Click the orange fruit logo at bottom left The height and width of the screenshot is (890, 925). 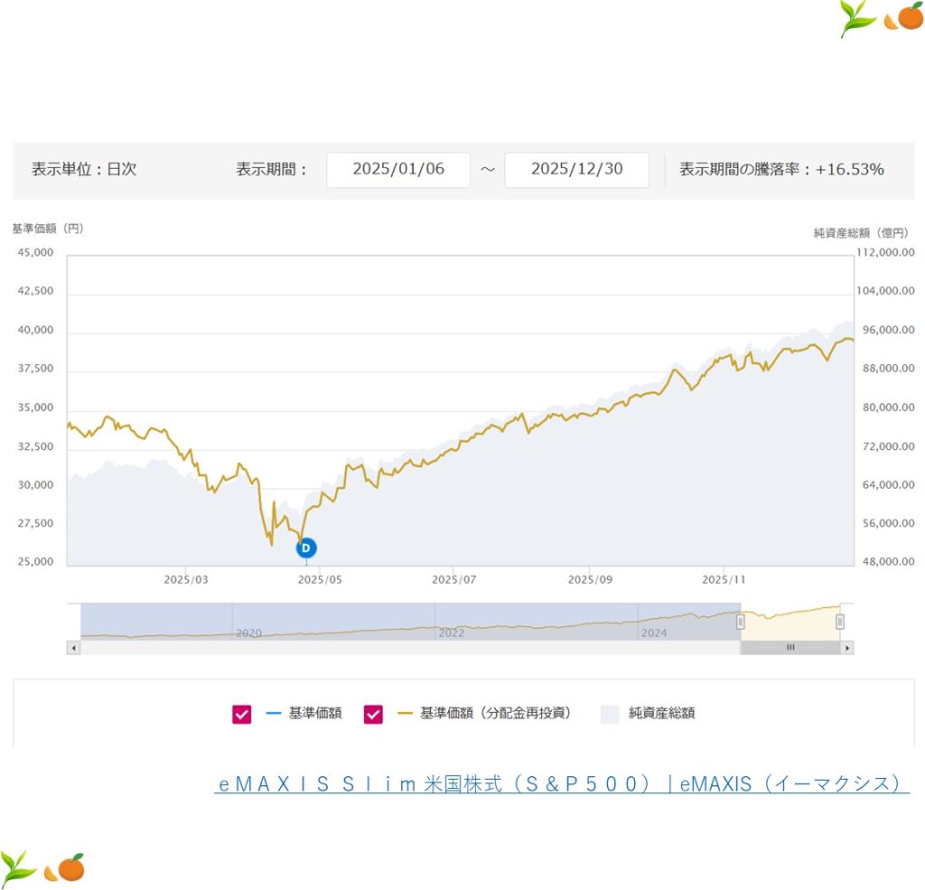pyautogui.click(x=69, y=867)
